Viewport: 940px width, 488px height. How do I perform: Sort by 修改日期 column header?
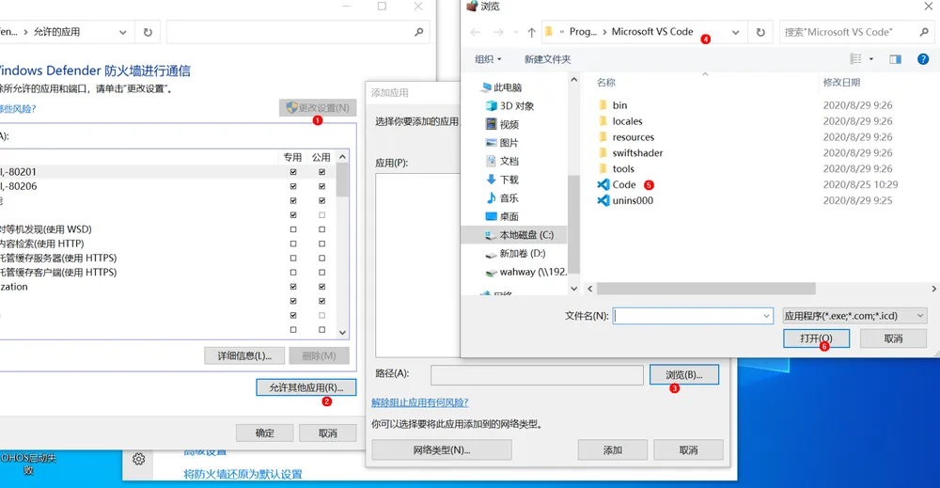click(841, 83)
